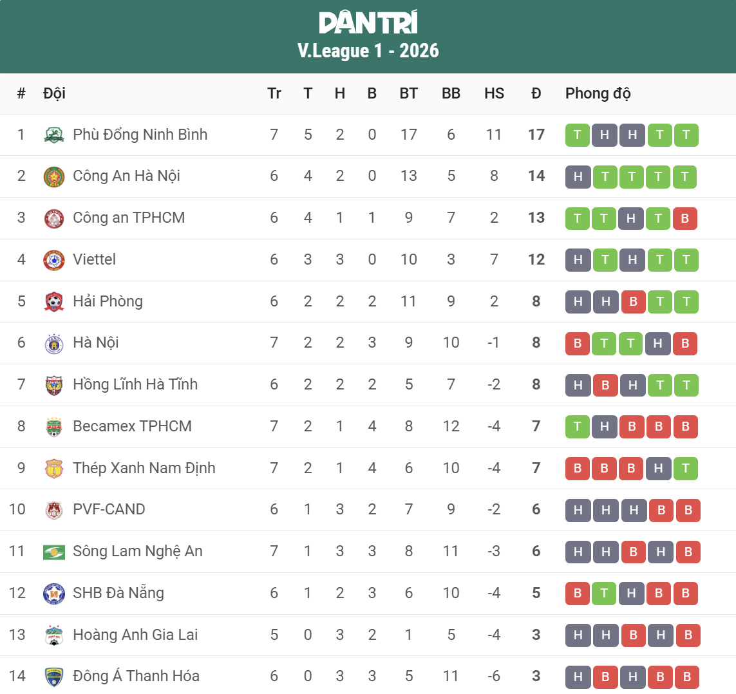The height and width of the screenshot is (694, 736).
Task: Open the Công an TPHCM team link
Action: pos(129,218)
